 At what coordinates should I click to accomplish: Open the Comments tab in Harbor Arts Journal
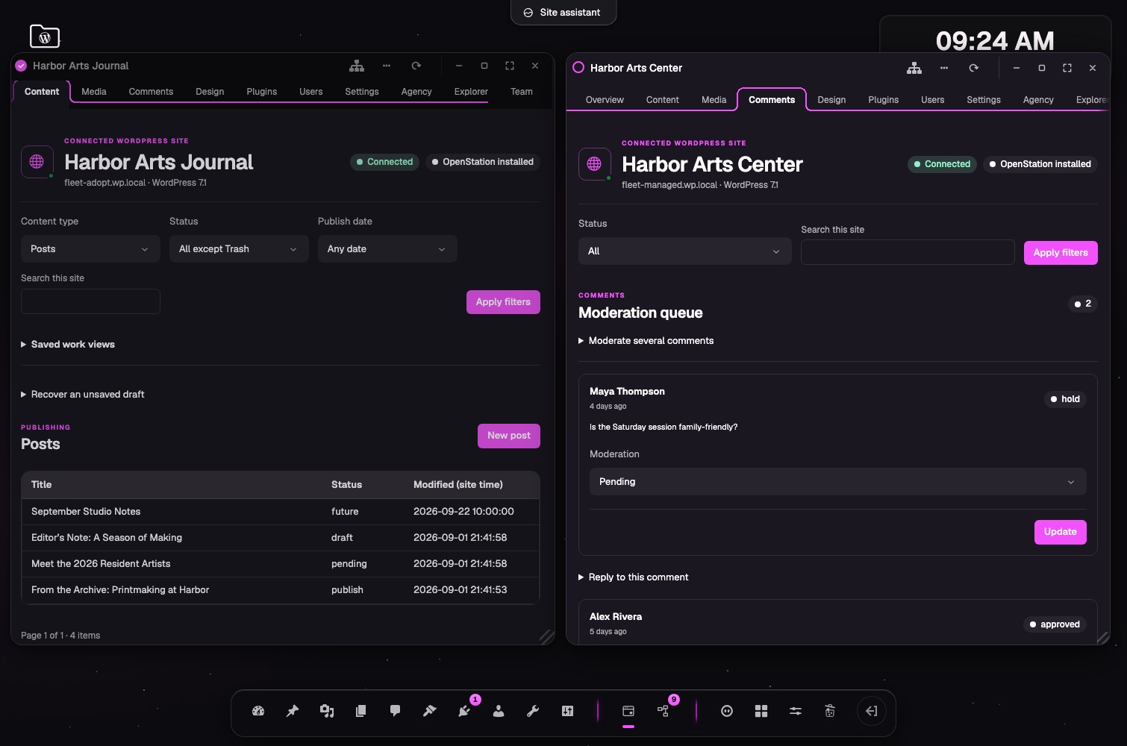[x=151, y=92]
